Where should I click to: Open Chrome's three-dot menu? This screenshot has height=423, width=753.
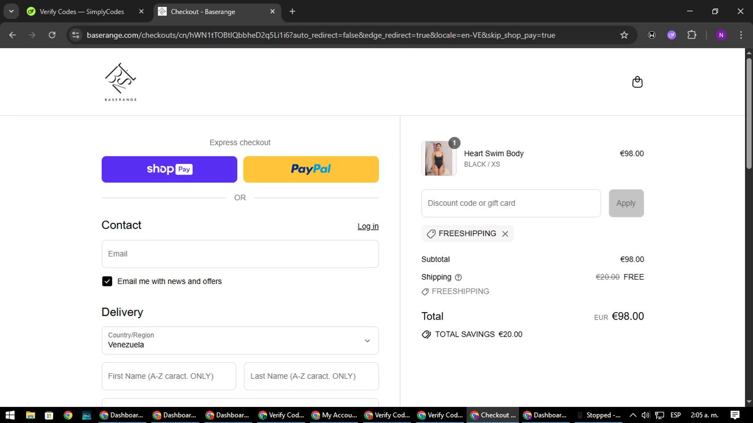[741, 35]
